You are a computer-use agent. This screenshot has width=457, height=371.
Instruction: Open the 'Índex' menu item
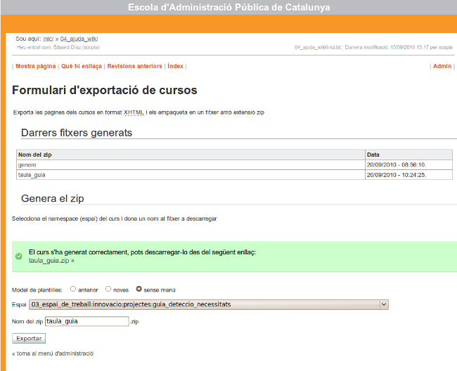point(175,66)
